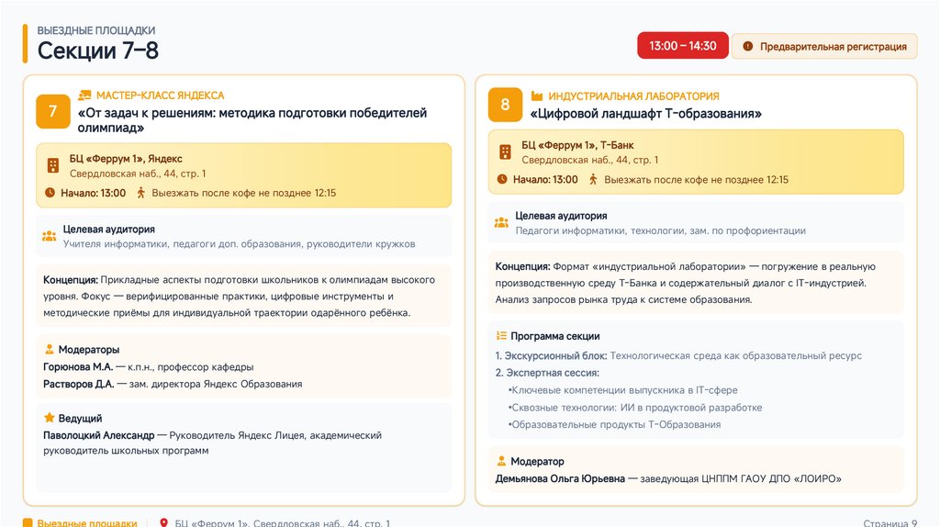Click the ИНДУСТРИАЛЬНАЯ ЛАБОРАТОРИЯ label
940x527 pixels.
click(633, 95)
